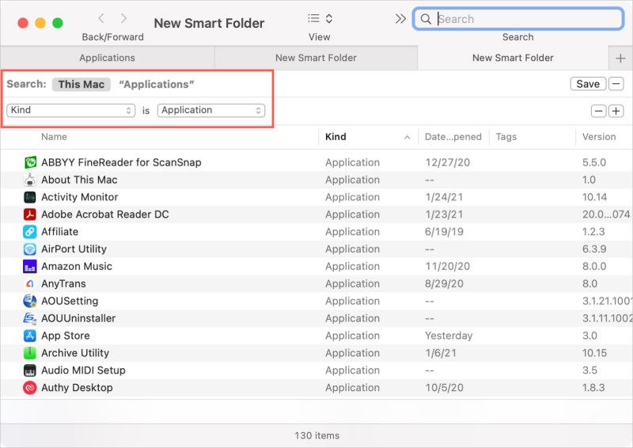
Task: Sort by the Kind column header
Action: tap(335, 137)
